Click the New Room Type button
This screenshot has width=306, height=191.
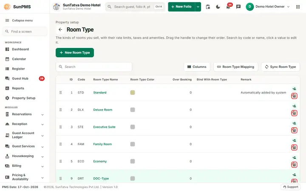(x=75, y=53)
